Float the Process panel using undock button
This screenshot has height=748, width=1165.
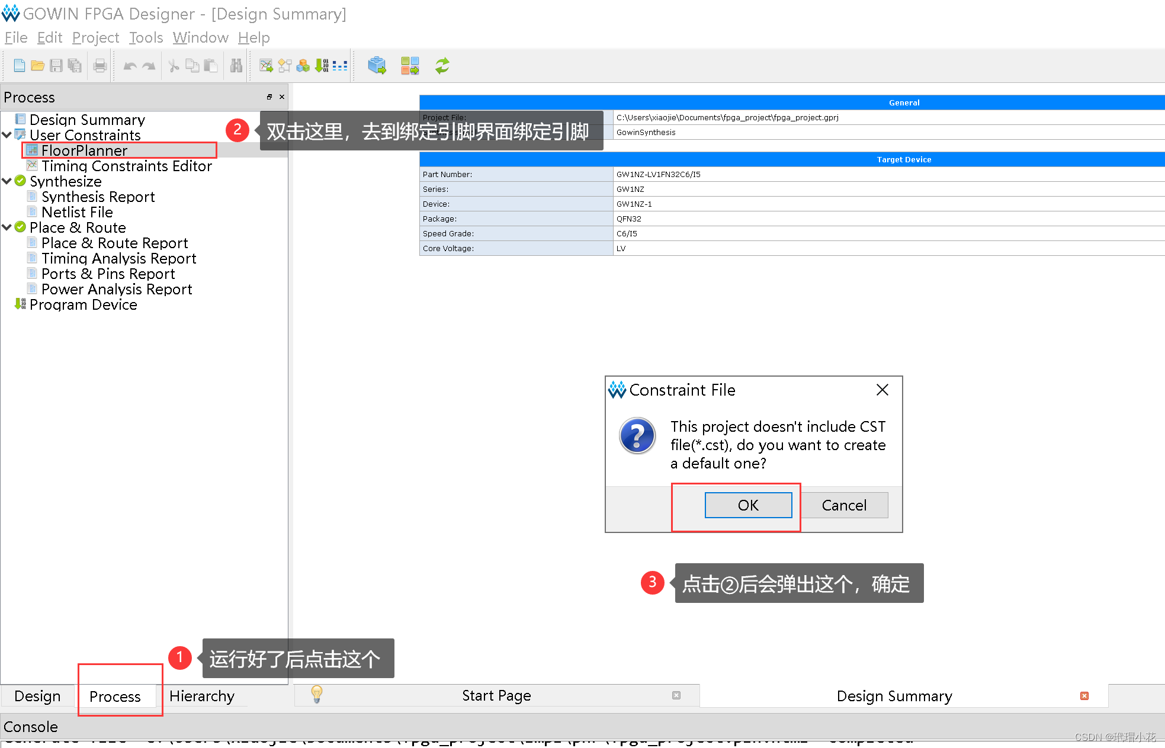coord(269,97)
